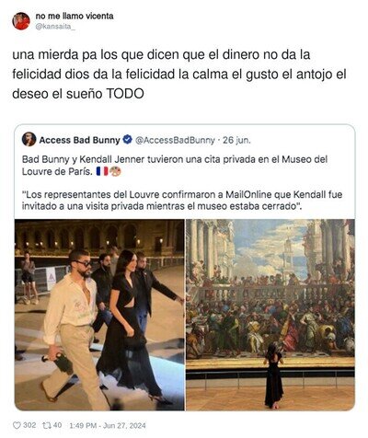View the photo of couple walking outside
Screen dimensions: 368x438
[99, 315]
